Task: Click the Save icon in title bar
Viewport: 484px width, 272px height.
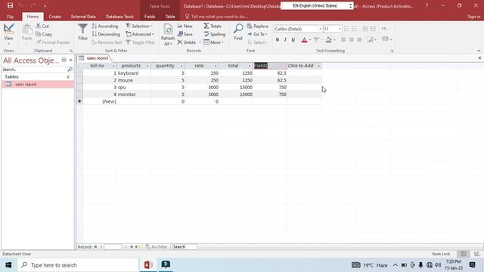Action: pyautogui.click(x=10, y=5)
